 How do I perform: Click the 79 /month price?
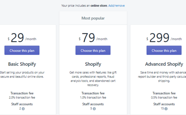pos(93,38)
